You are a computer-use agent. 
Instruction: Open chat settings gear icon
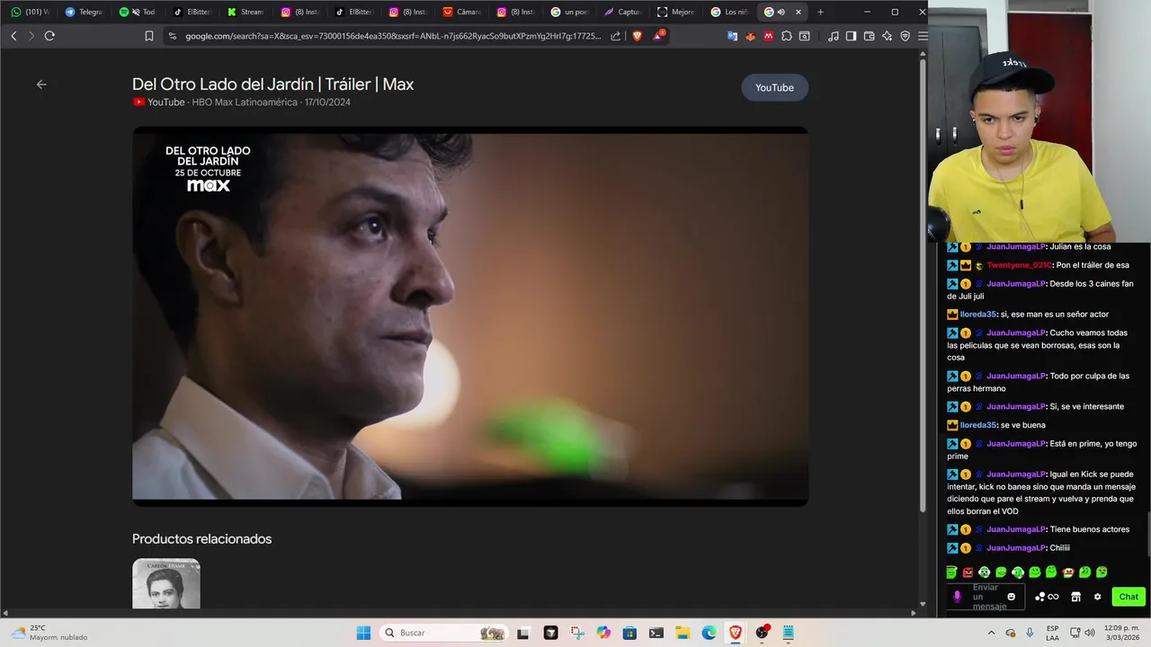pos(1097,597)
